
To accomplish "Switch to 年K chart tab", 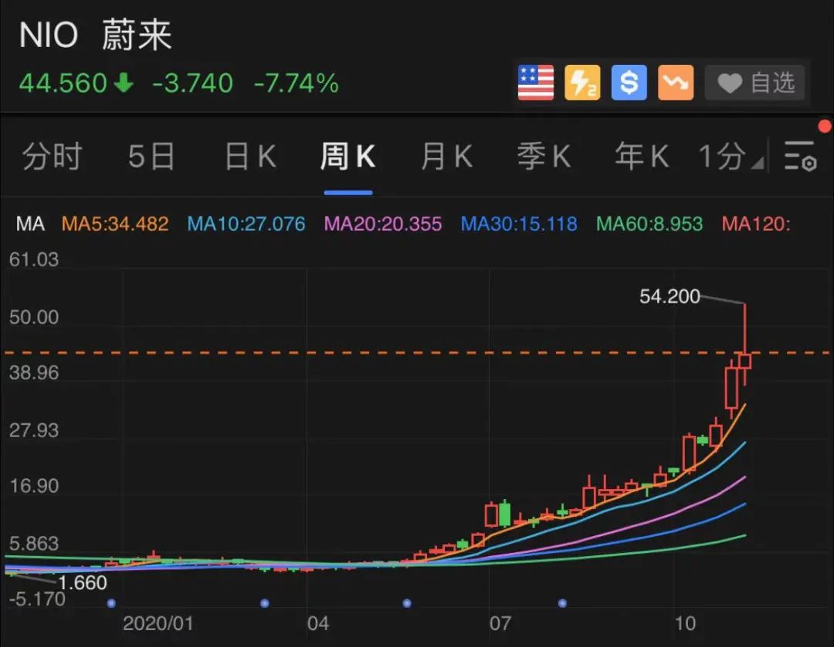I will [642, 157].
